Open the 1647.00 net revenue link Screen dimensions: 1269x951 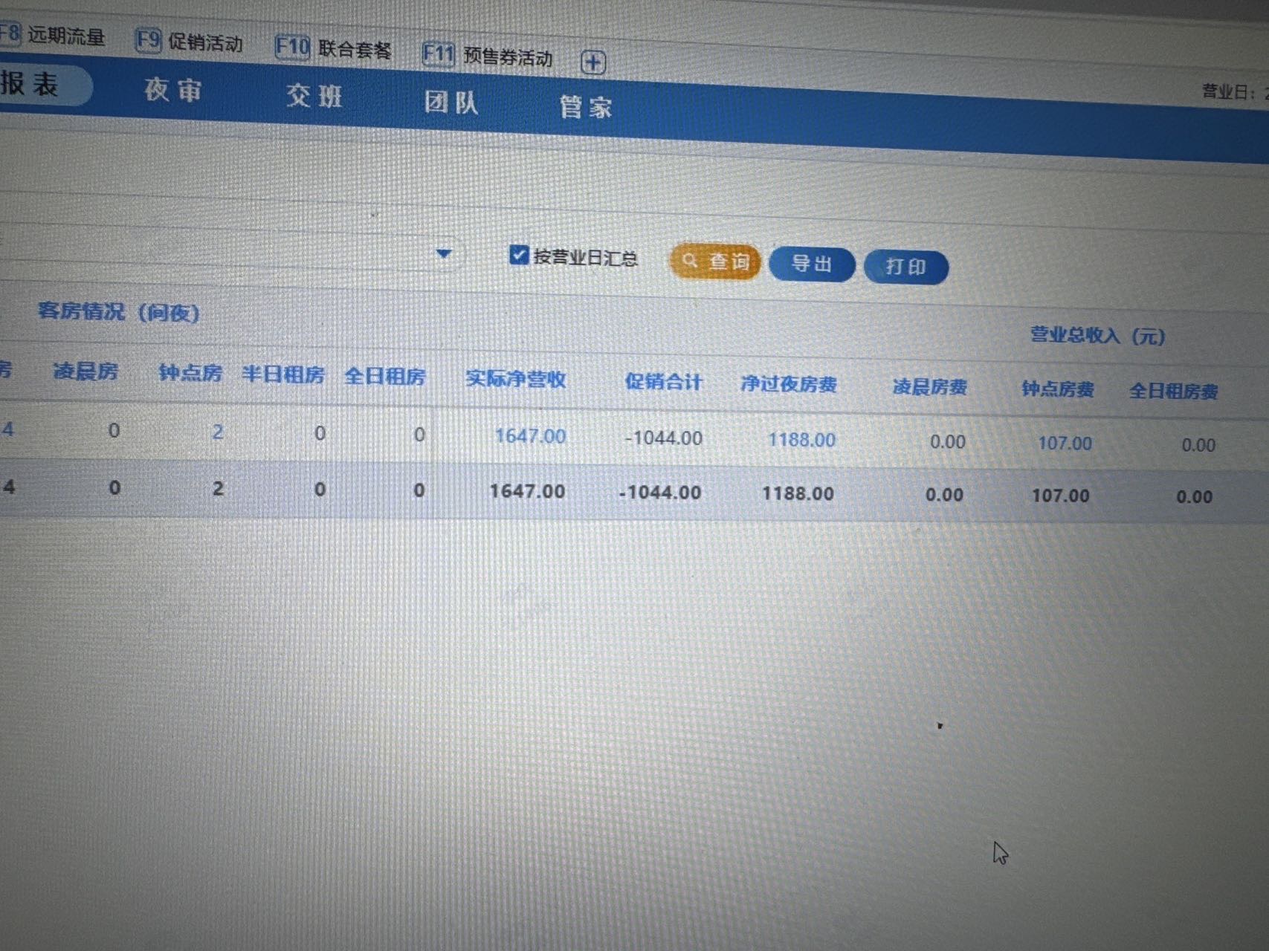530,436
